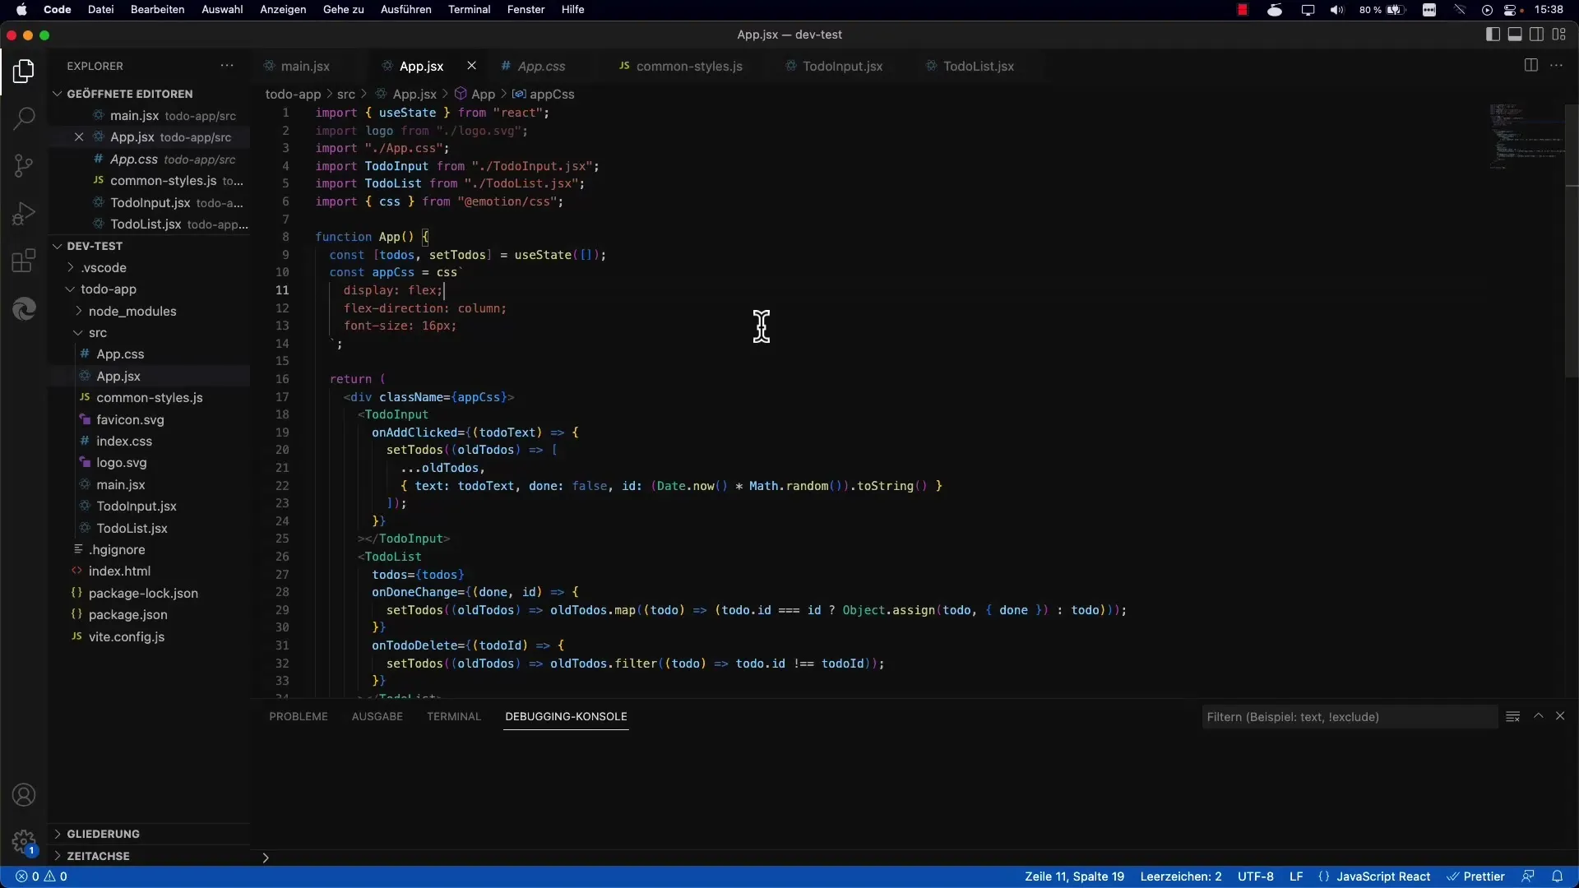Expand .vscode folder
The image size is (1579, 888).
(104, 268)
